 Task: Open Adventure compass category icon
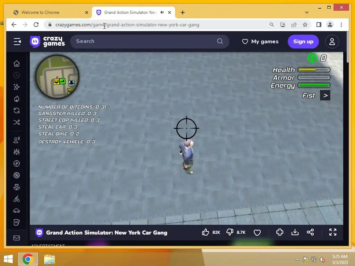tap(17, 163)
